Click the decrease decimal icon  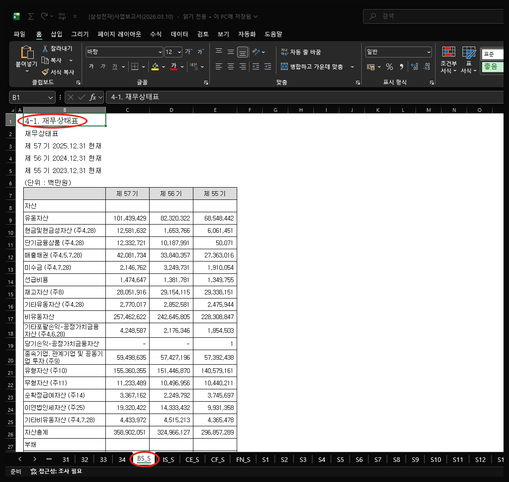pos(426,67)
